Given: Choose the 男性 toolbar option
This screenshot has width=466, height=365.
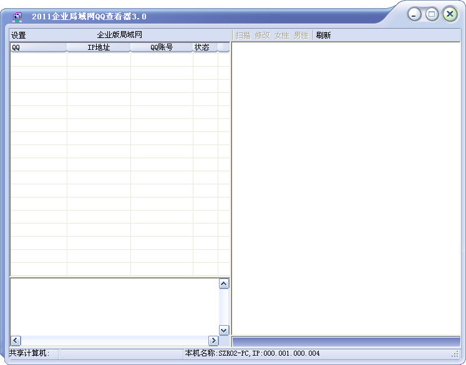Looking at the screenshot, I should [301, 36].
